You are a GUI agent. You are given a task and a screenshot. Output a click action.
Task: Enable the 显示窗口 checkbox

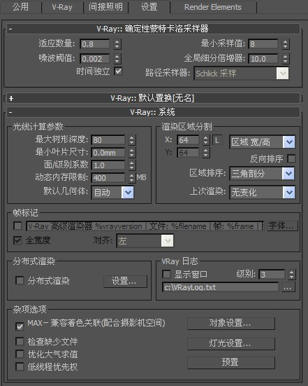(166, 274)
